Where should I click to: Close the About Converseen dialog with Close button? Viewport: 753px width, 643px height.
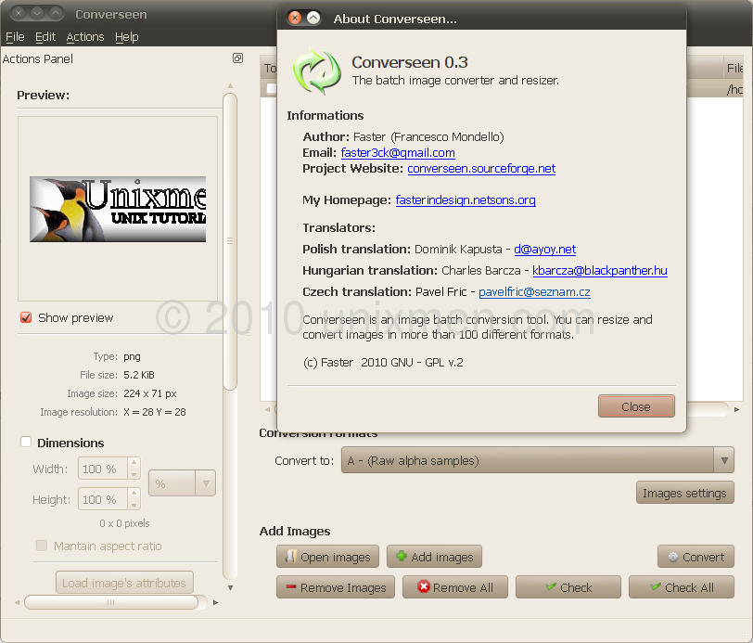click(636, 406)
